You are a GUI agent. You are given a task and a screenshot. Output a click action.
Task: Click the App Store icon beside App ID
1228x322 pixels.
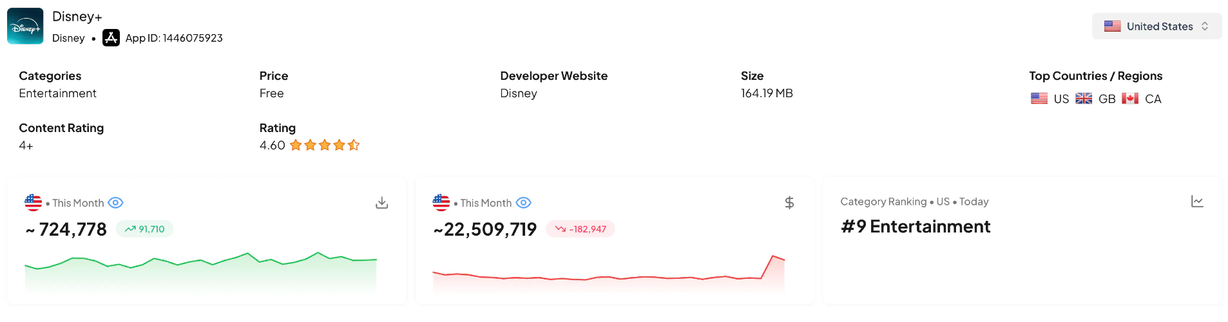click(111, 38)
